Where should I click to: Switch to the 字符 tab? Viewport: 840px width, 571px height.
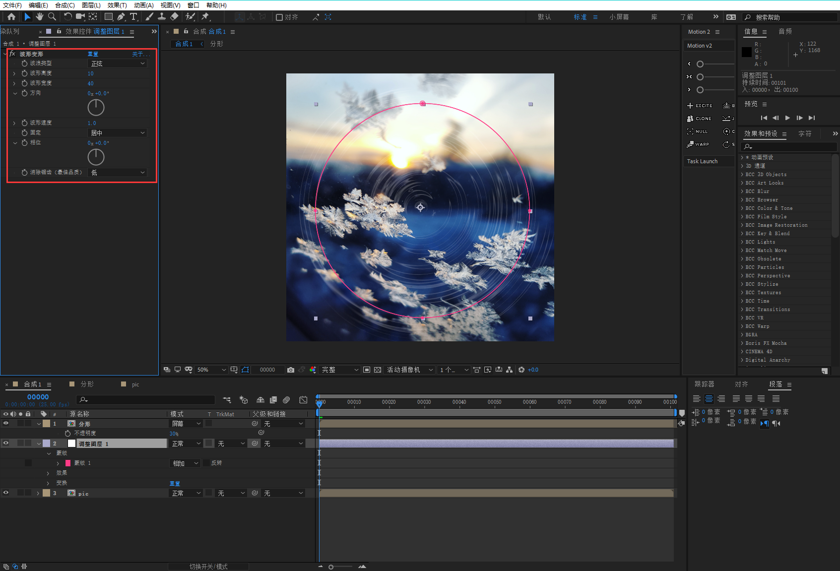[x=805, y=134]
